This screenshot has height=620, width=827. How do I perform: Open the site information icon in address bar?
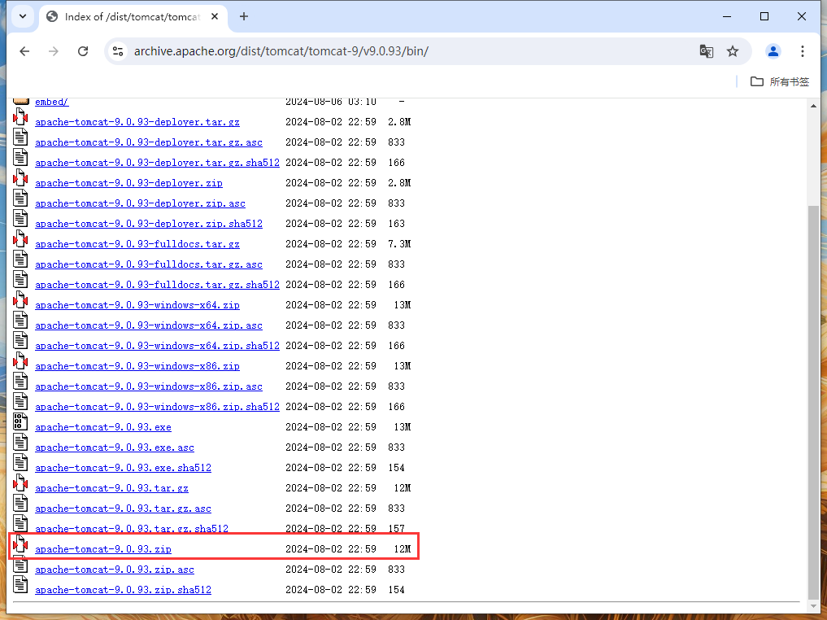118,51
